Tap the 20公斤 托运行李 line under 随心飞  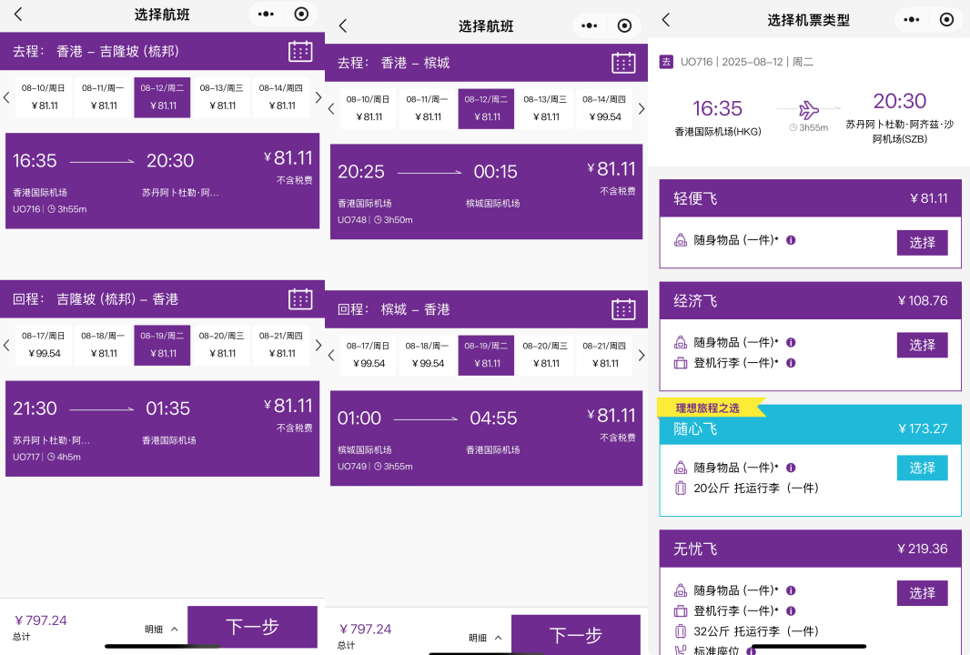tap(747, 488)
